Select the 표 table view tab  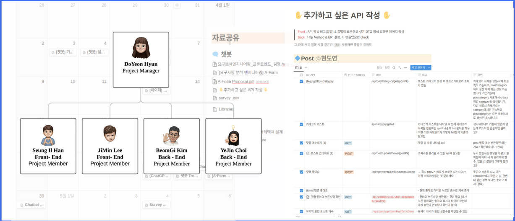(x=298, y=67)
